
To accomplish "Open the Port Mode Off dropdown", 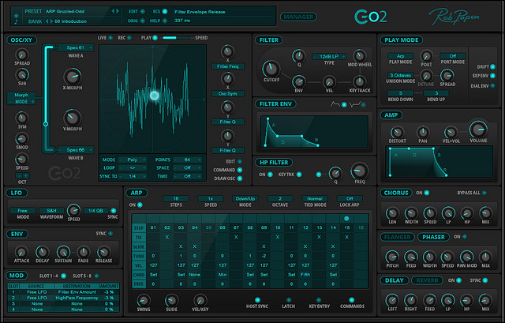I will click(452, 56).
